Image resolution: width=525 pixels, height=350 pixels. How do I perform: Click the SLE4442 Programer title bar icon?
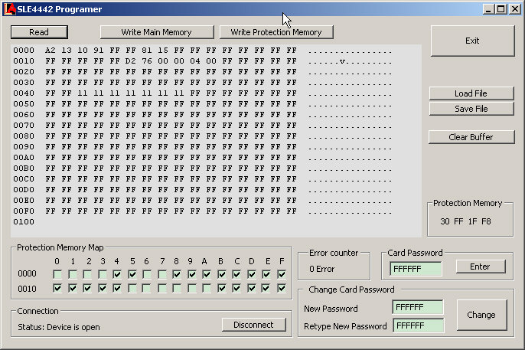click(x=10, y=9)
